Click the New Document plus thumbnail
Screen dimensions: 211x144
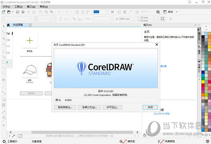[x=30, y=40]
